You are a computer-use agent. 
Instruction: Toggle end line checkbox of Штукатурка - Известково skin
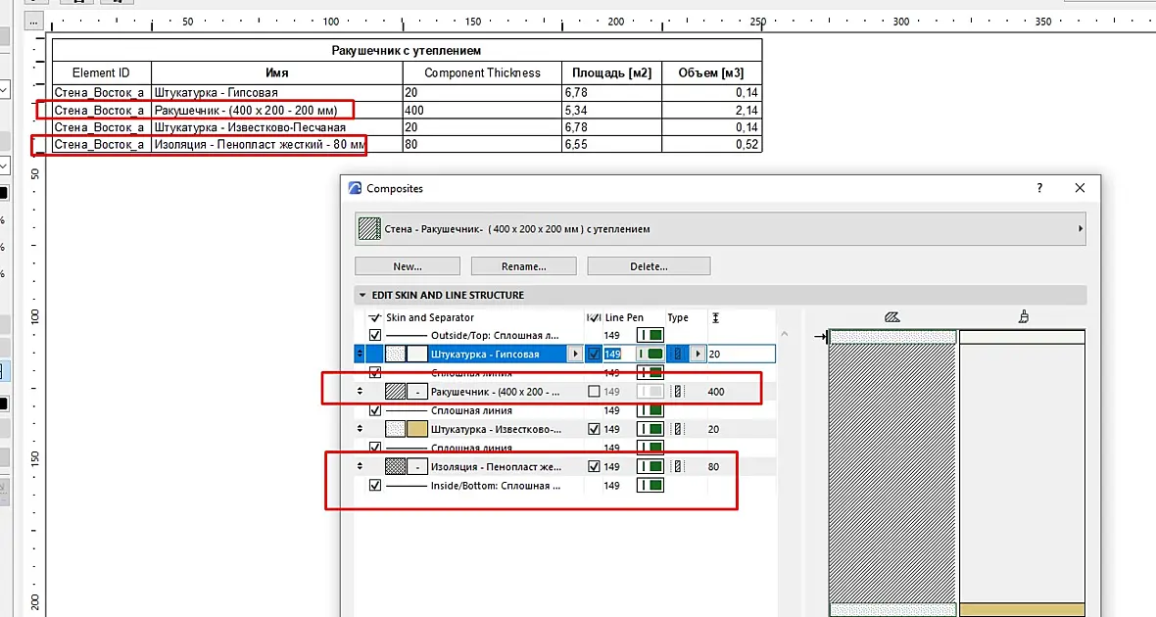pyautogui.click(x=594, y=429)
